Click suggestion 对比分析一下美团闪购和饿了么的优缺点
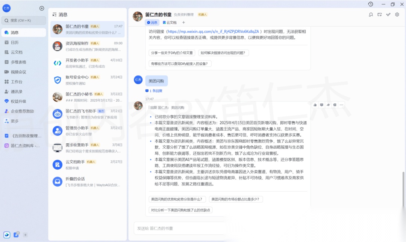Viewport: 406px width, 242px height. 180,210
